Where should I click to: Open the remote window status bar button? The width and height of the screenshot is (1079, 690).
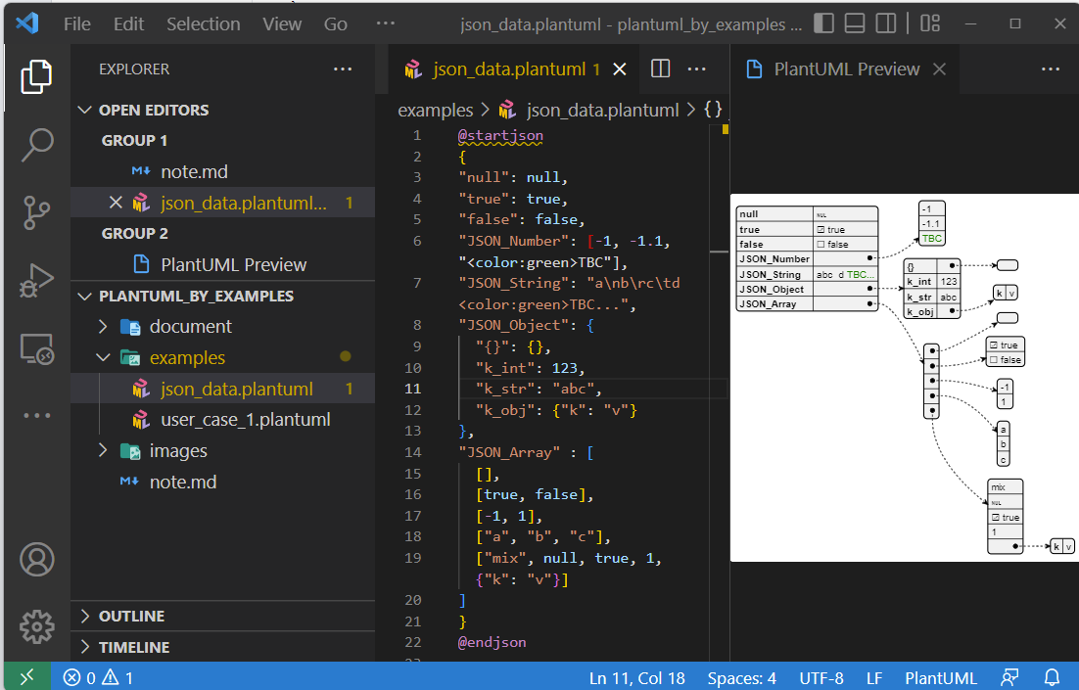pos(26,677)
